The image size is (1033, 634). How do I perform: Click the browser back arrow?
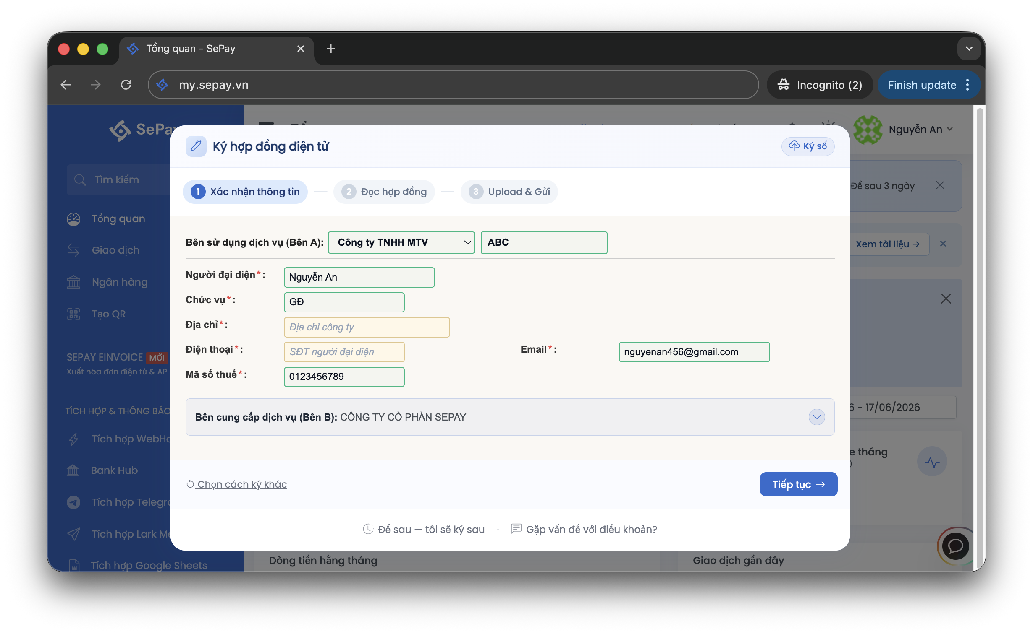pyautogui.click(x=66, y=85)
